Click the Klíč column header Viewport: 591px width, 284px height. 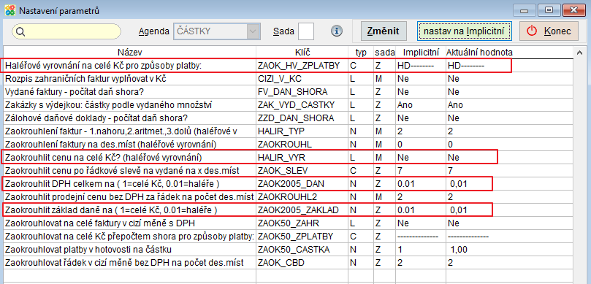click(302, 52)
